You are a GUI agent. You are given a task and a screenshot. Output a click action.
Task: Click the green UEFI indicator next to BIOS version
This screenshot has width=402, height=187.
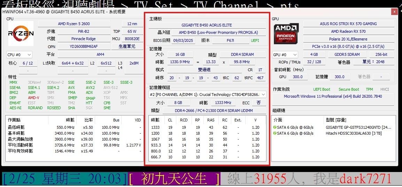point(255,40)
